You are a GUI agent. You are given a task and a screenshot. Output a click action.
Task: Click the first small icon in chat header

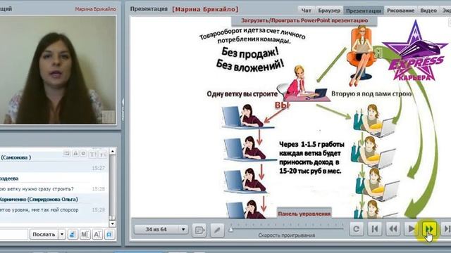(x=67, y=154)
